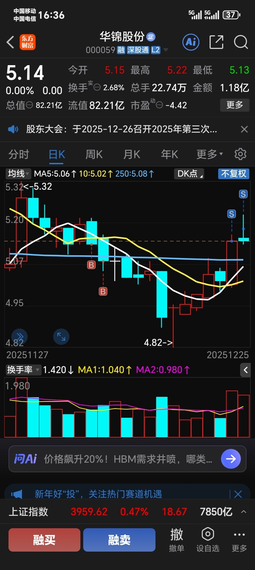Tap the 融 margin tag
The width and height of the screenshot is (255, 570).
121,50
